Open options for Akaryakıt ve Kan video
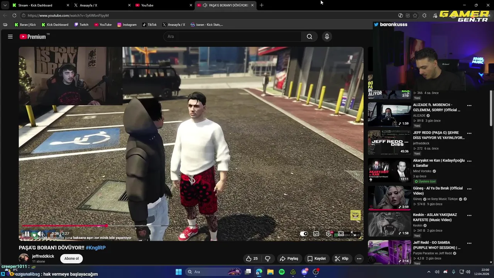This screenshot has width=494, height=278. tap(469, 161)
